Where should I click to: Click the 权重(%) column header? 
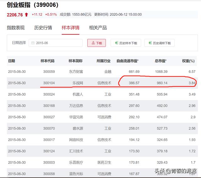pos(188,61)
